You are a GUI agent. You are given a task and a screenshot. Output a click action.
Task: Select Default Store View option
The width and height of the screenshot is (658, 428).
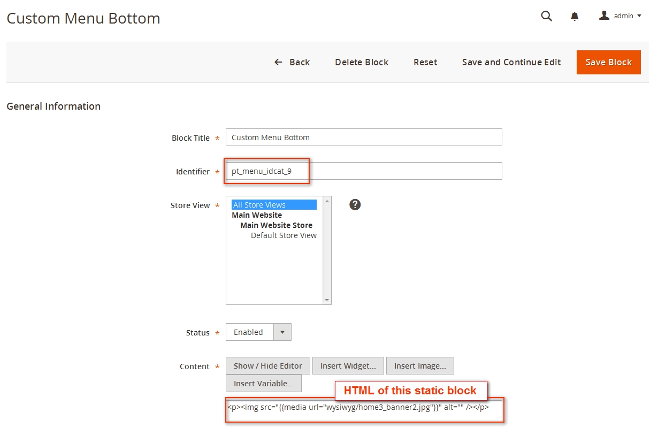coord(283,235)
